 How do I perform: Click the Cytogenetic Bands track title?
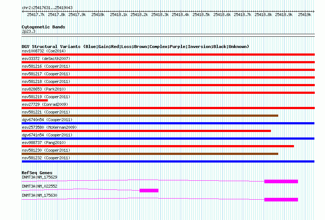click(x=43, y=27)
